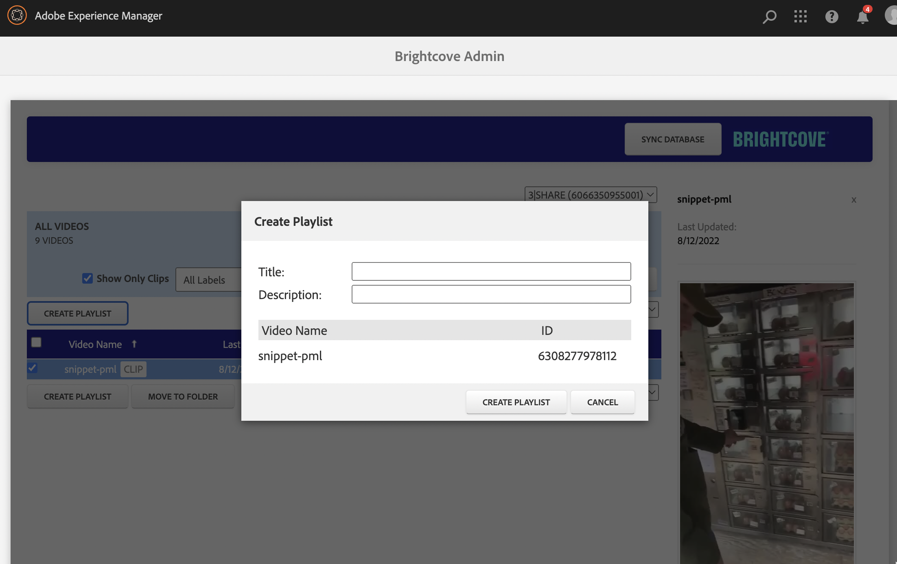Confirm with the dialog's Create Playlist button
897x564 pixels.
(516, 402)
